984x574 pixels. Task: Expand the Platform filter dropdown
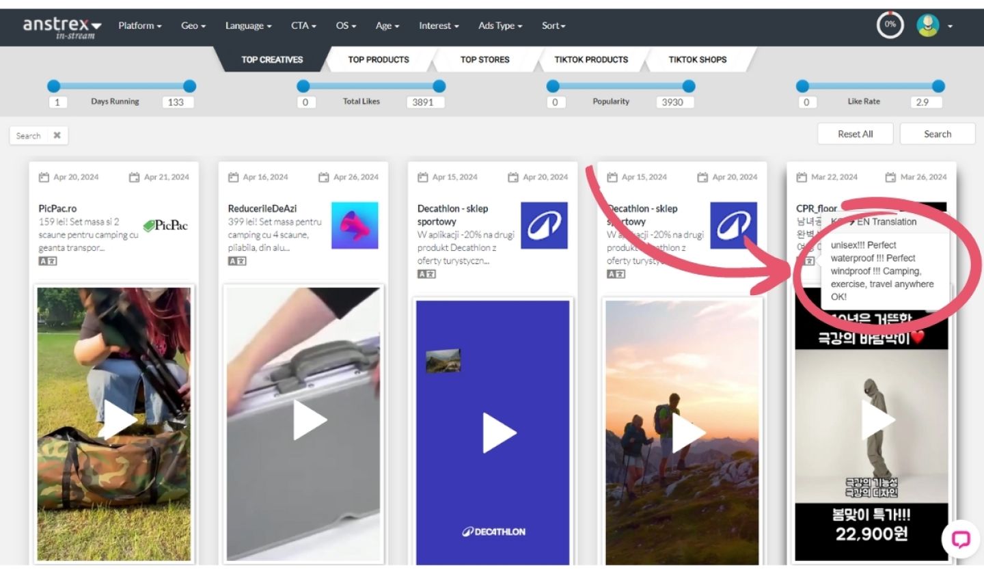pyautogui.click(x=139, y=26)
